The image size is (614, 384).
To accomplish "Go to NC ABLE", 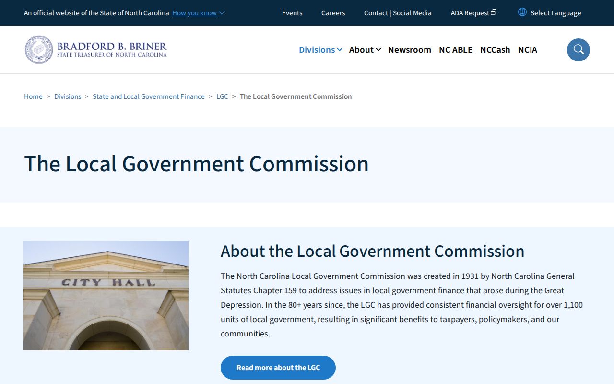I will coord(456,50).
